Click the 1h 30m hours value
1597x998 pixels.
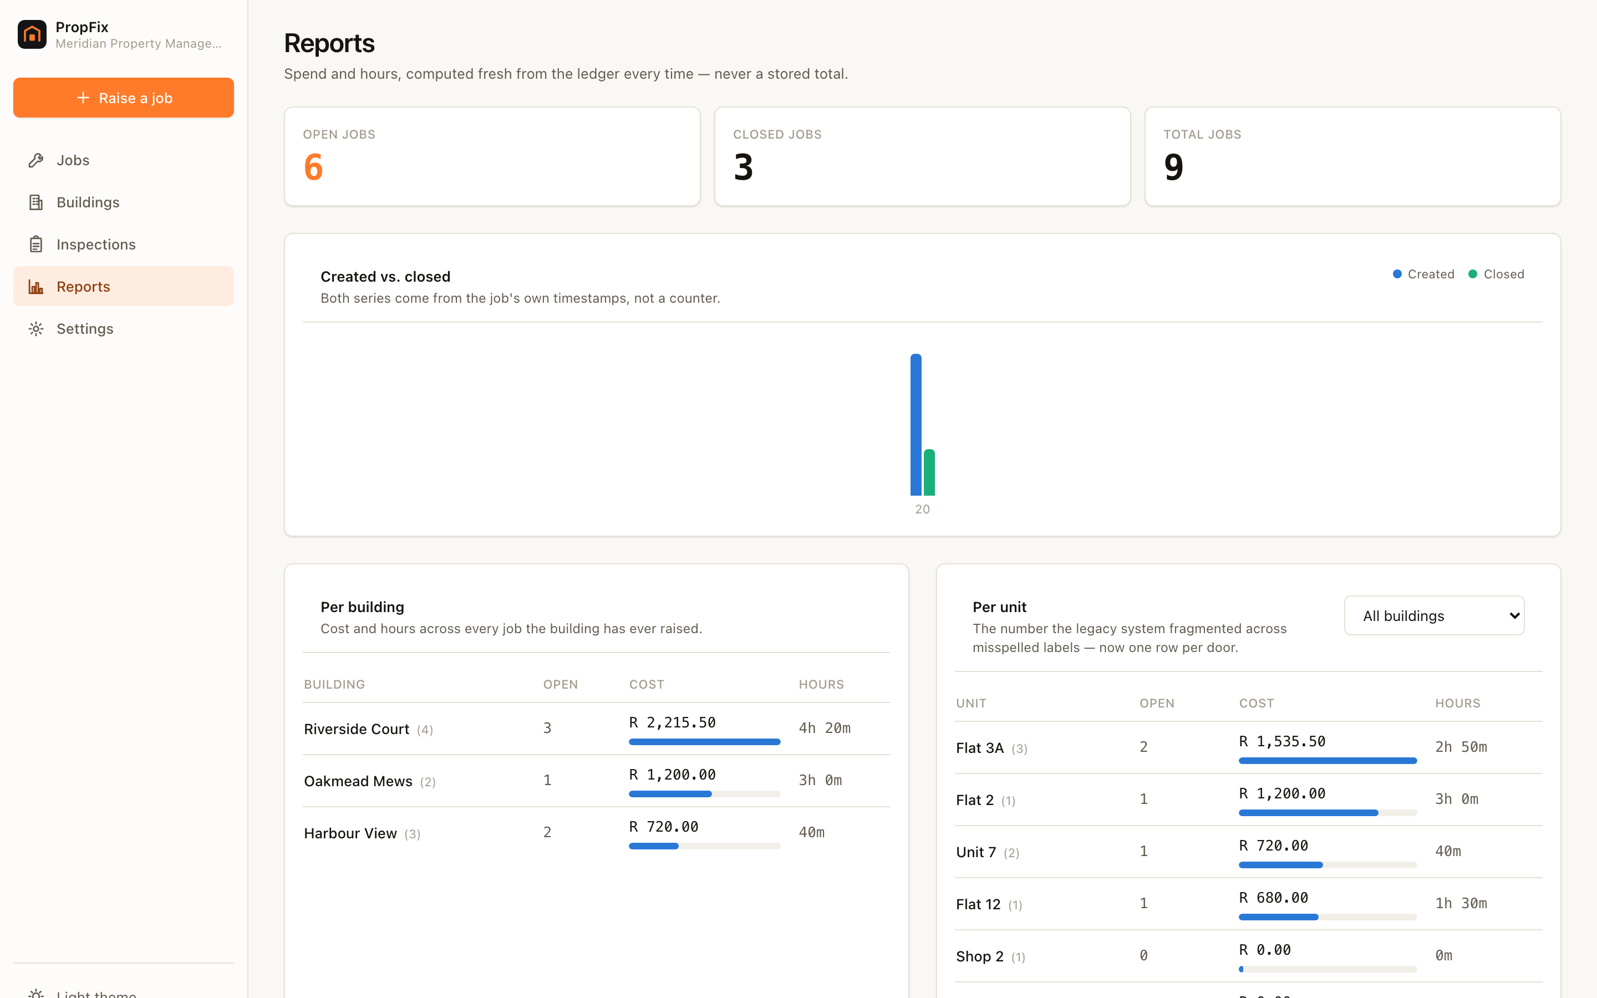coord(1461,904)
